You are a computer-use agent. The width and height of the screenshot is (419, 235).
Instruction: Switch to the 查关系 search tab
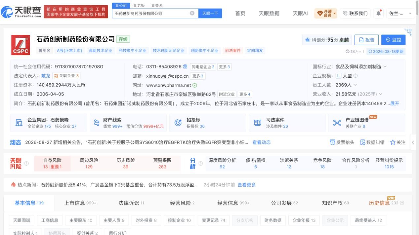157,5
